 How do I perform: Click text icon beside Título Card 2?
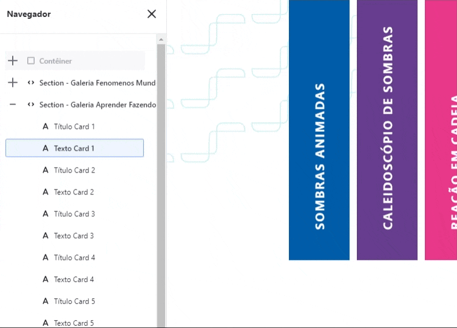pos(46,170)
